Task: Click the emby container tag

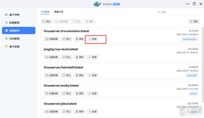Action: [x=193, y=94]
